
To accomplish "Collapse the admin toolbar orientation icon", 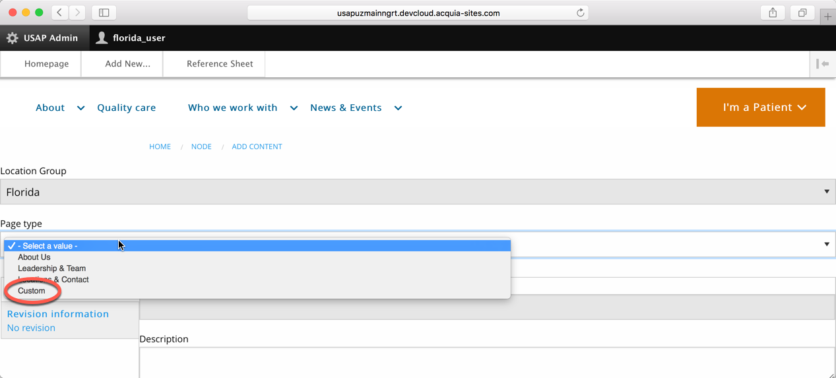I will pos(822,64).
